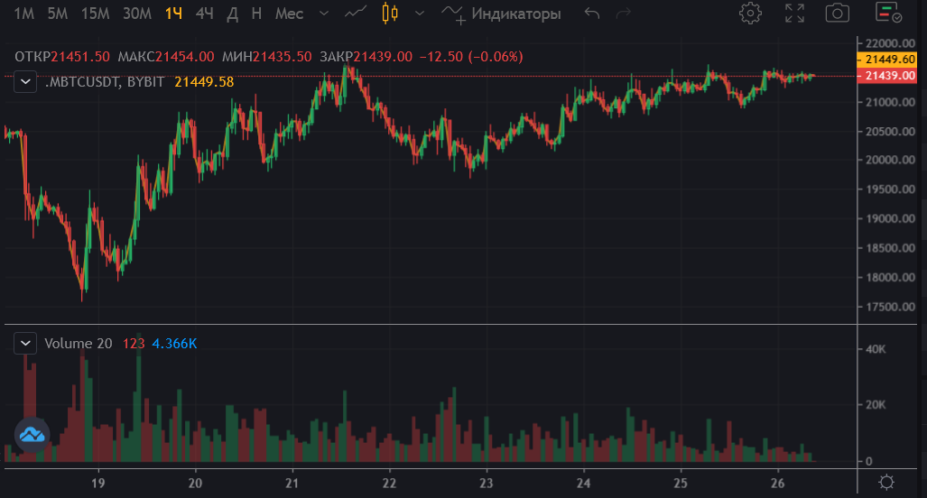Click the TradingView cloud logo
Screen dimensions: 927x498
click(32, 435)
